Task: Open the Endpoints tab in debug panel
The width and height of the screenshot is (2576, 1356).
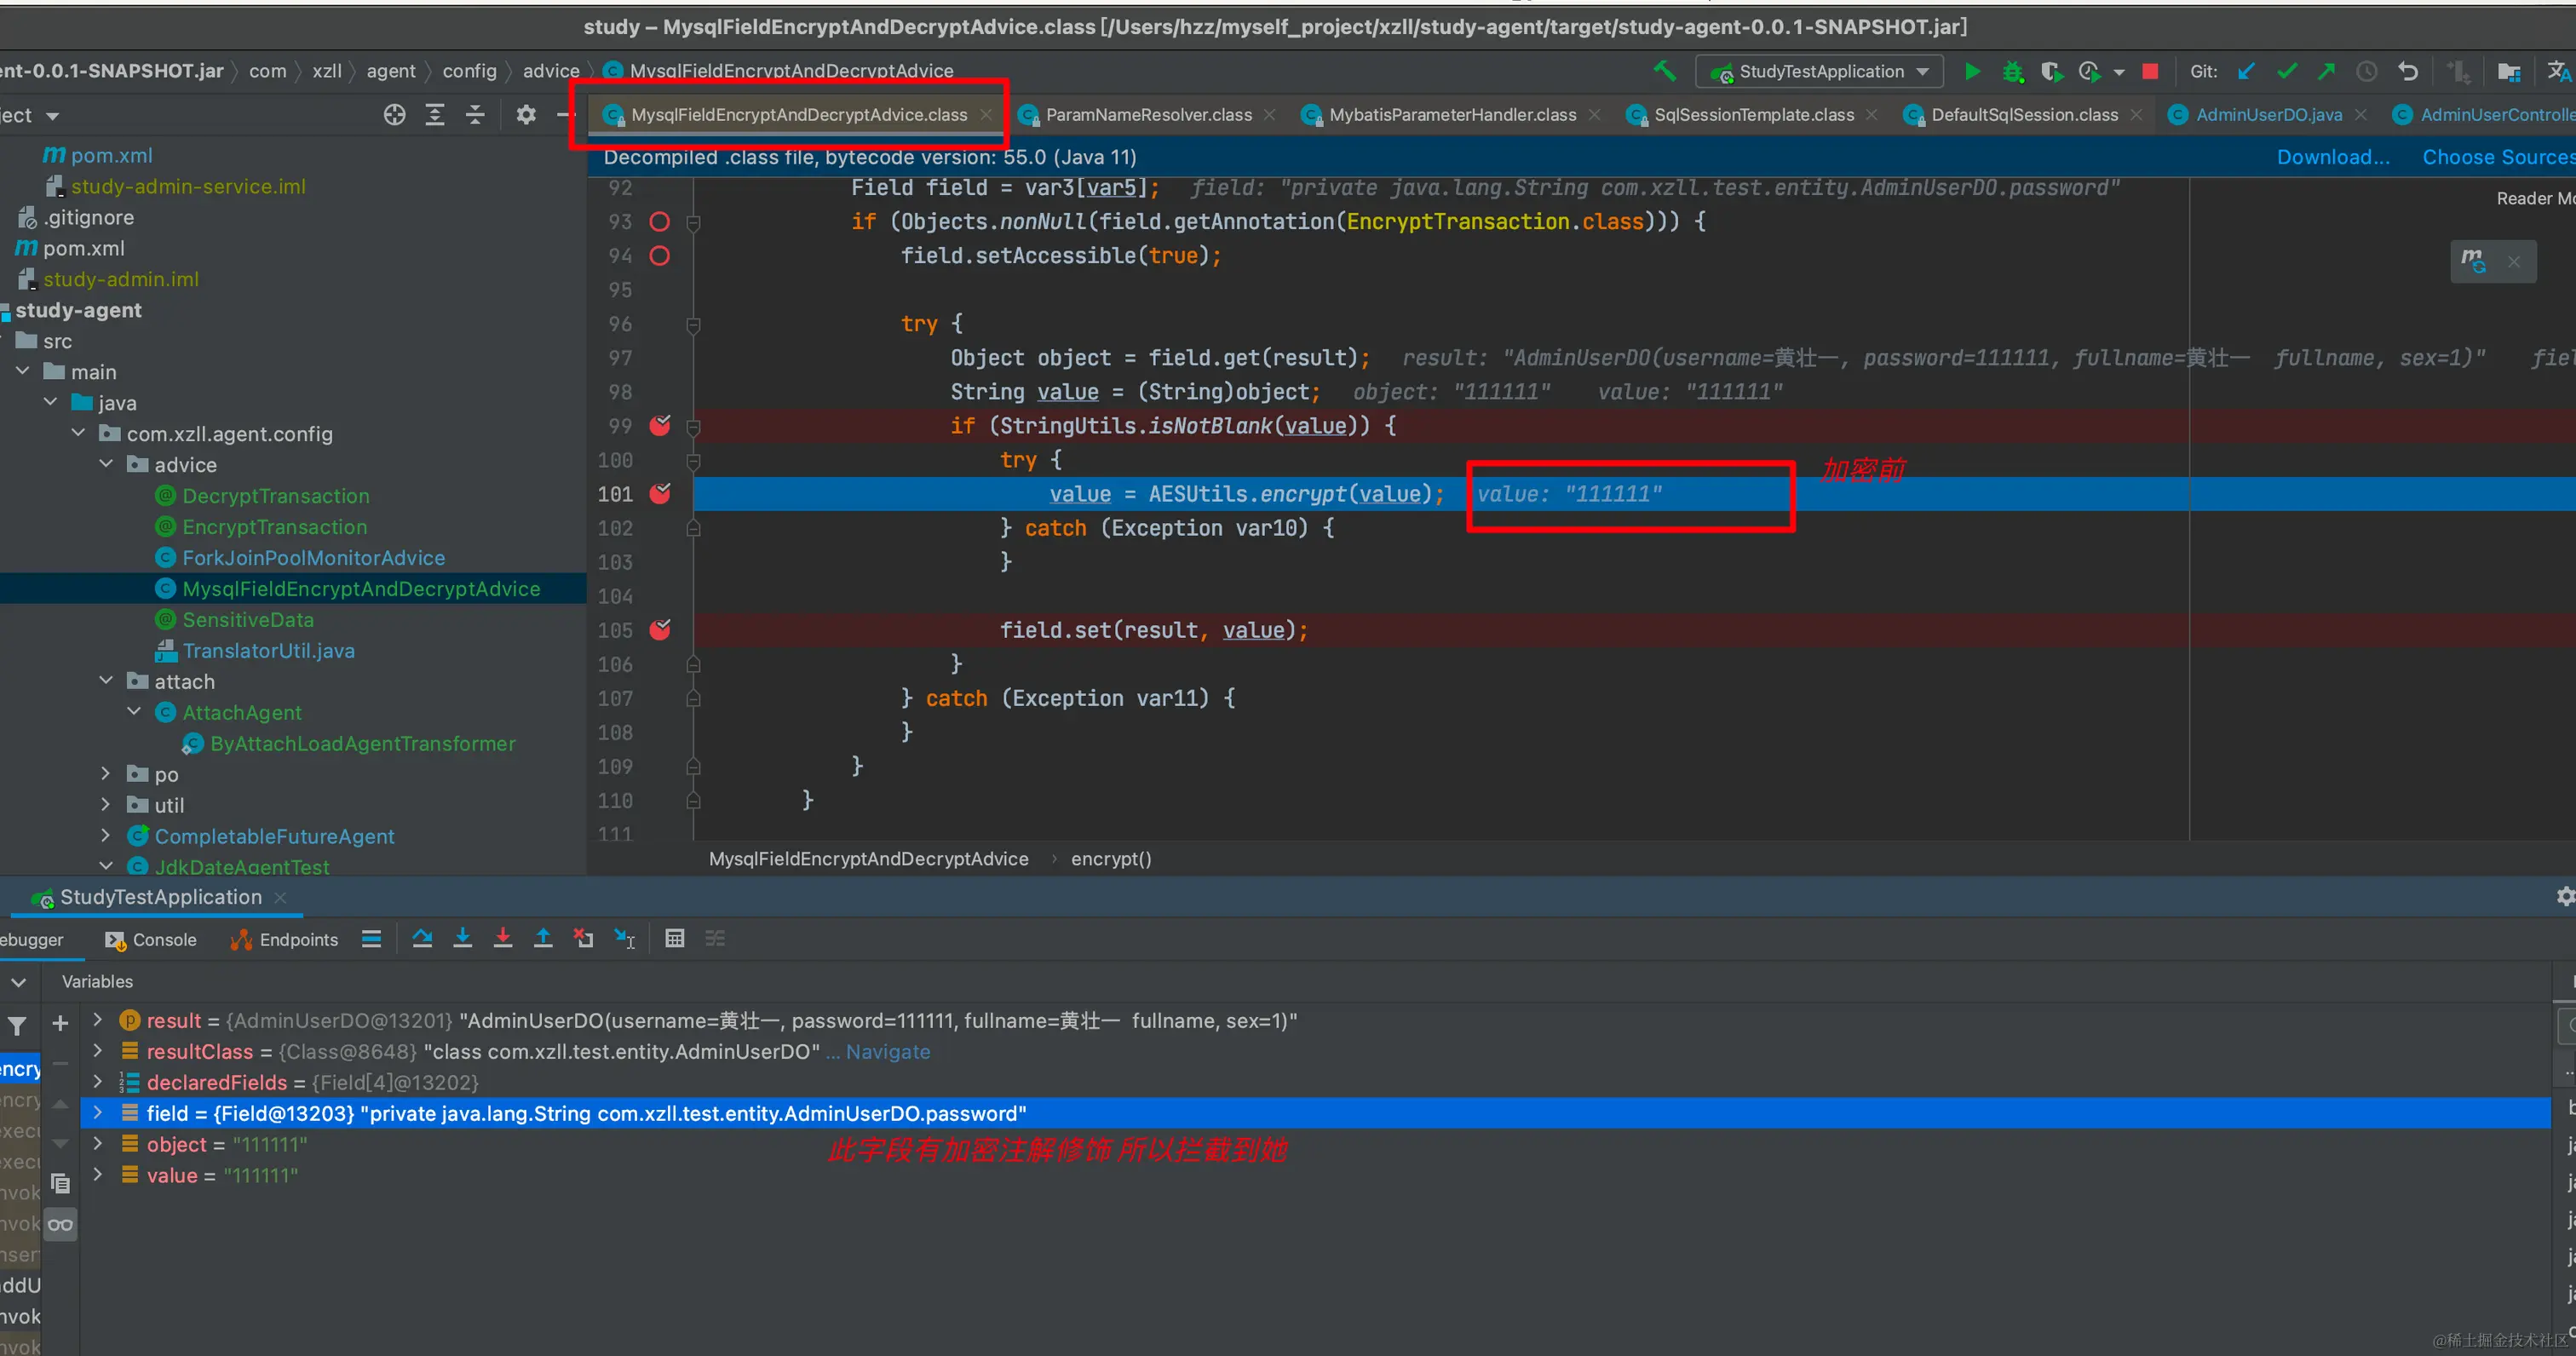Action: coord(285,939)
